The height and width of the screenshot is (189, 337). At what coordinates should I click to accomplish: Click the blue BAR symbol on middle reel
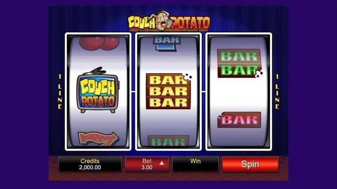(167, 44)
